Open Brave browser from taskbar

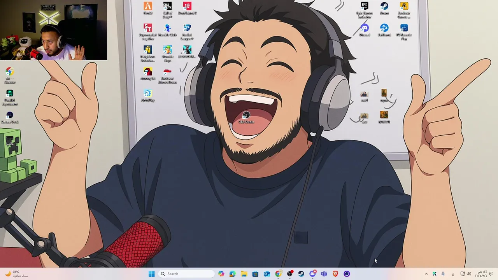click(335, 274)
